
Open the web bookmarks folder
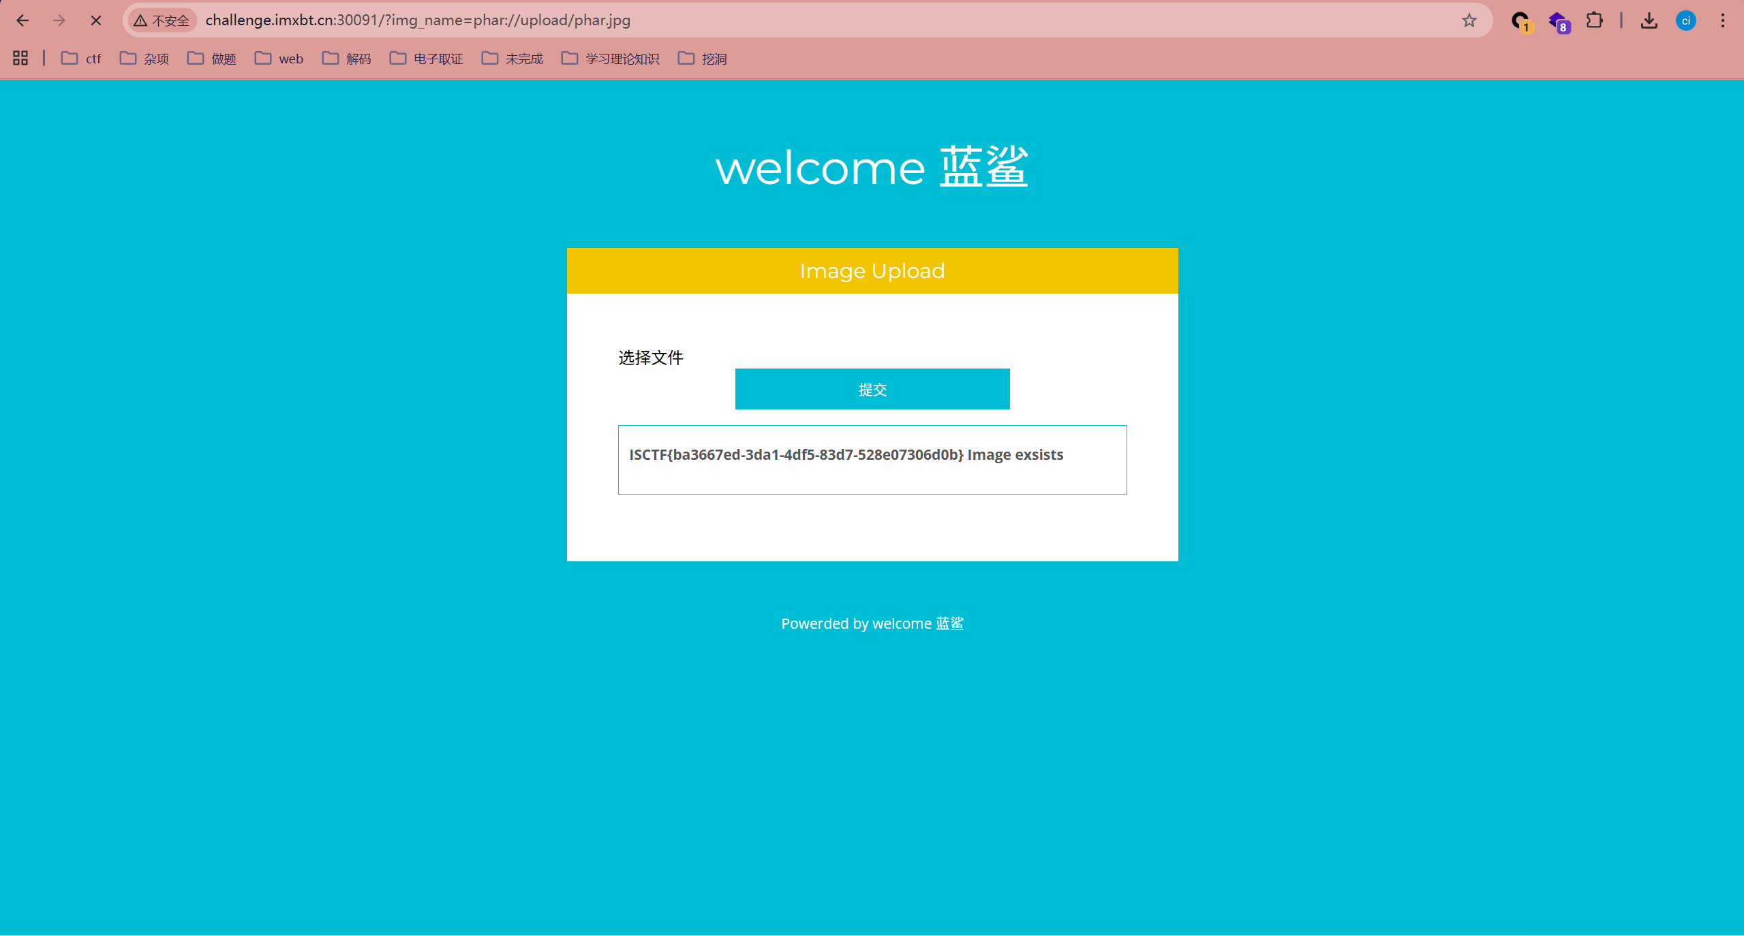point(279,59)
